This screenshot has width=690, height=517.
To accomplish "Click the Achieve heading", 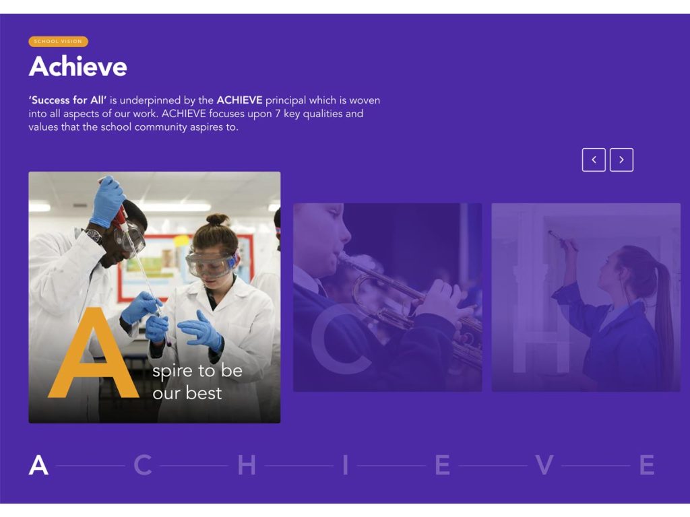I will point(78,67).
